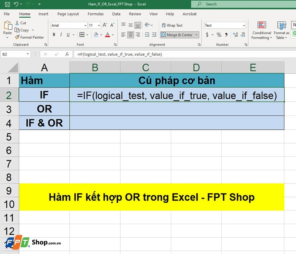Image resolution: width=296 pixels, height=254 pixels.
Task: Click the Paste clipboard icon
Action: click(x=8, y=25)
